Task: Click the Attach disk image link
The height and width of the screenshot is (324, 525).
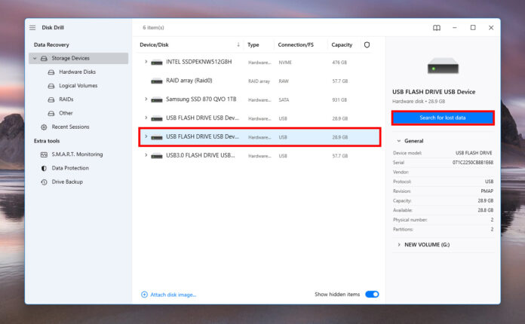Action: [x=173, y=295]
